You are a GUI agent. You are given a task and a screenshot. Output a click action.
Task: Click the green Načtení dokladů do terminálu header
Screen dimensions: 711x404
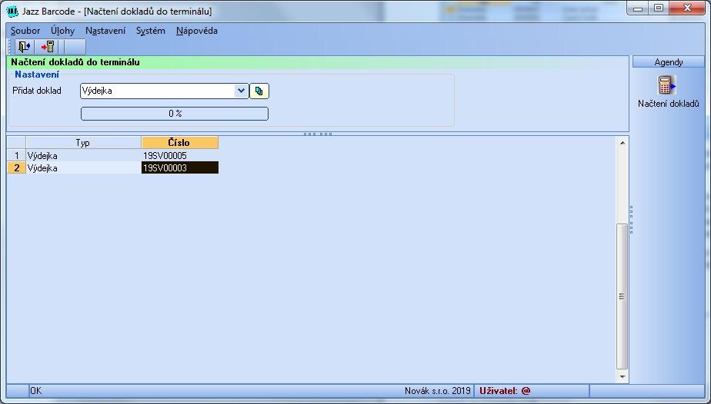coord(317,62)
